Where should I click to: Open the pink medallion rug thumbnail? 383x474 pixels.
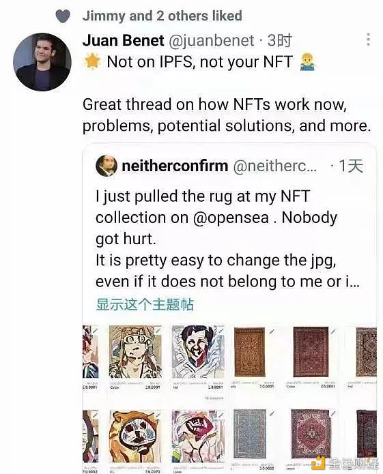(x=311, y=434)
